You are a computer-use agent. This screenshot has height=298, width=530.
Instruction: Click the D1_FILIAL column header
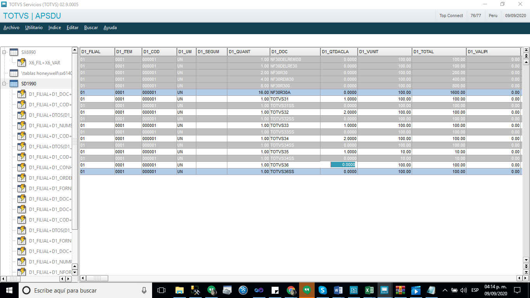pyautogui.click(x=97, y=52)
